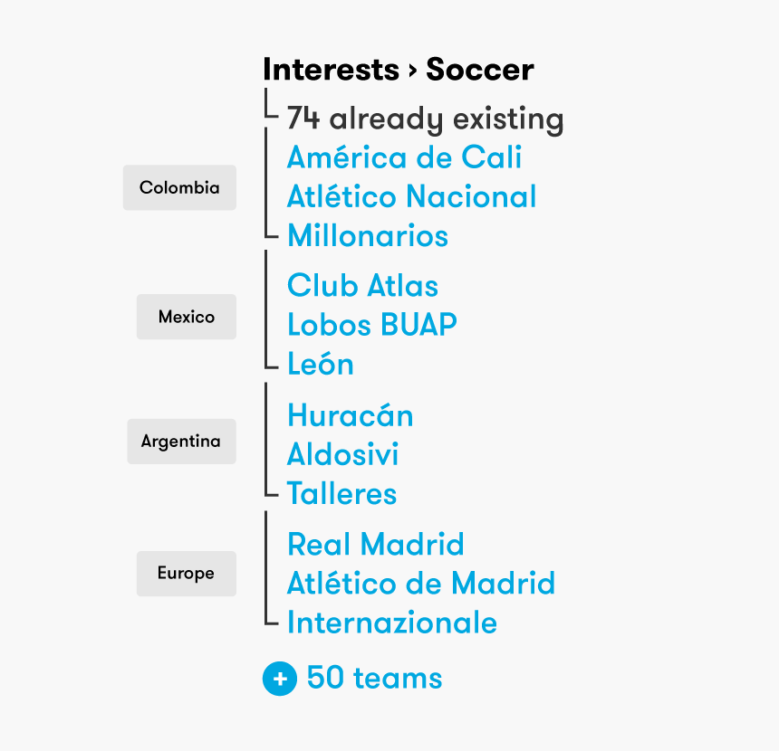Open the Huracán team link
This screenshot has height=751, width=779.
pos(351,415)
